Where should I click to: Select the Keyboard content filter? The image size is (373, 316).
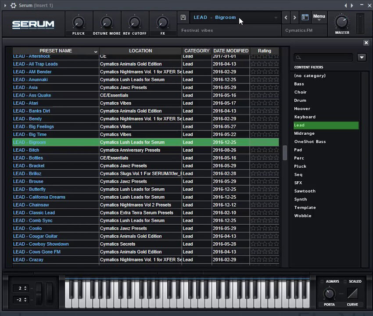[x=305, y=117]
